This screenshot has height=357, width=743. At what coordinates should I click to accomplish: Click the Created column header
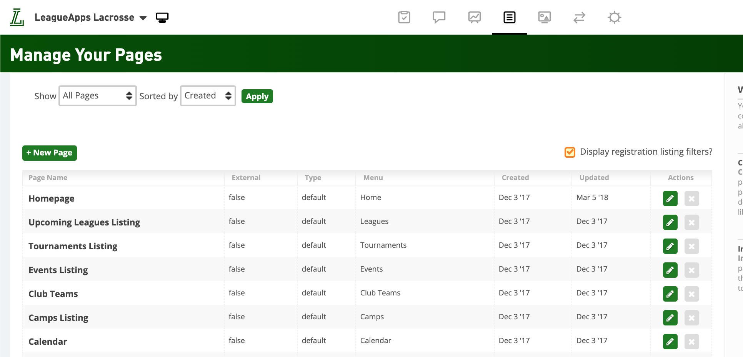515,178
